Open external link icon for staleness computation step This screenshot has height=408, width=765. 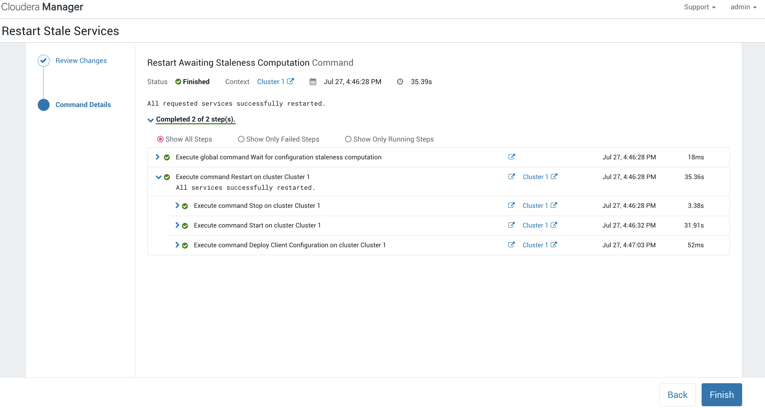coord(511,156)
